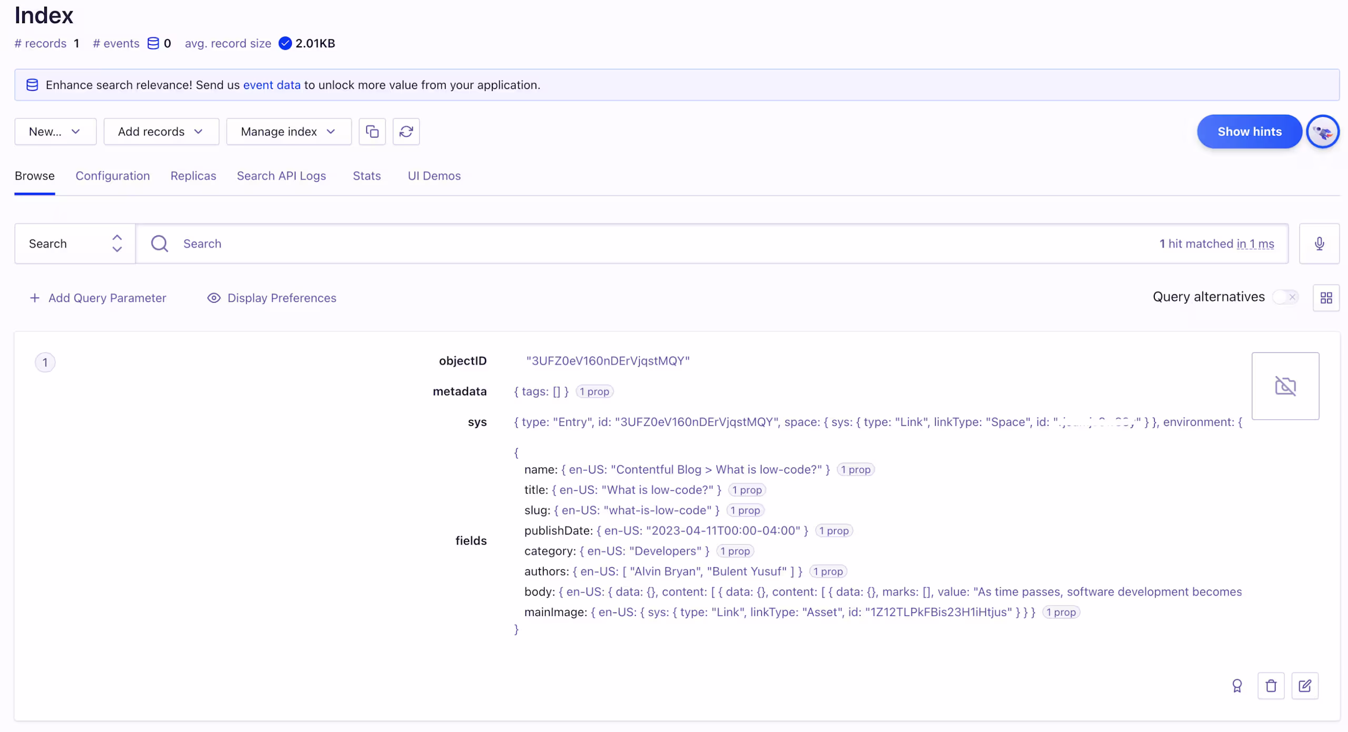Viewport: 1348px width, 732px height.
Task: Expand the 1 prop badge beside title
Action: click(x=747, y=490)
